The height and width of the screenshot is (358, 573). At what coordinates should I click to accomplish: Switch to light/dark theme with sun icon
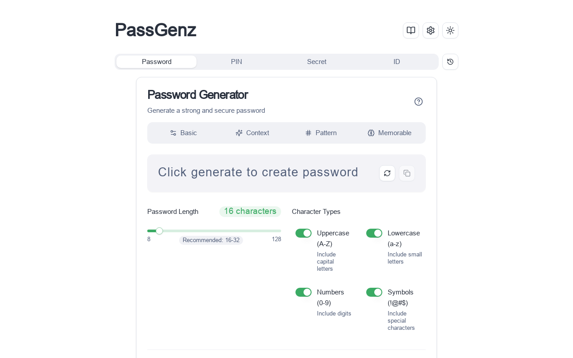point(450,30)
